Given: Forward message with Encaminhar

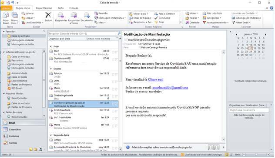Looking at the screenshot, I should [x=87, y=17].
